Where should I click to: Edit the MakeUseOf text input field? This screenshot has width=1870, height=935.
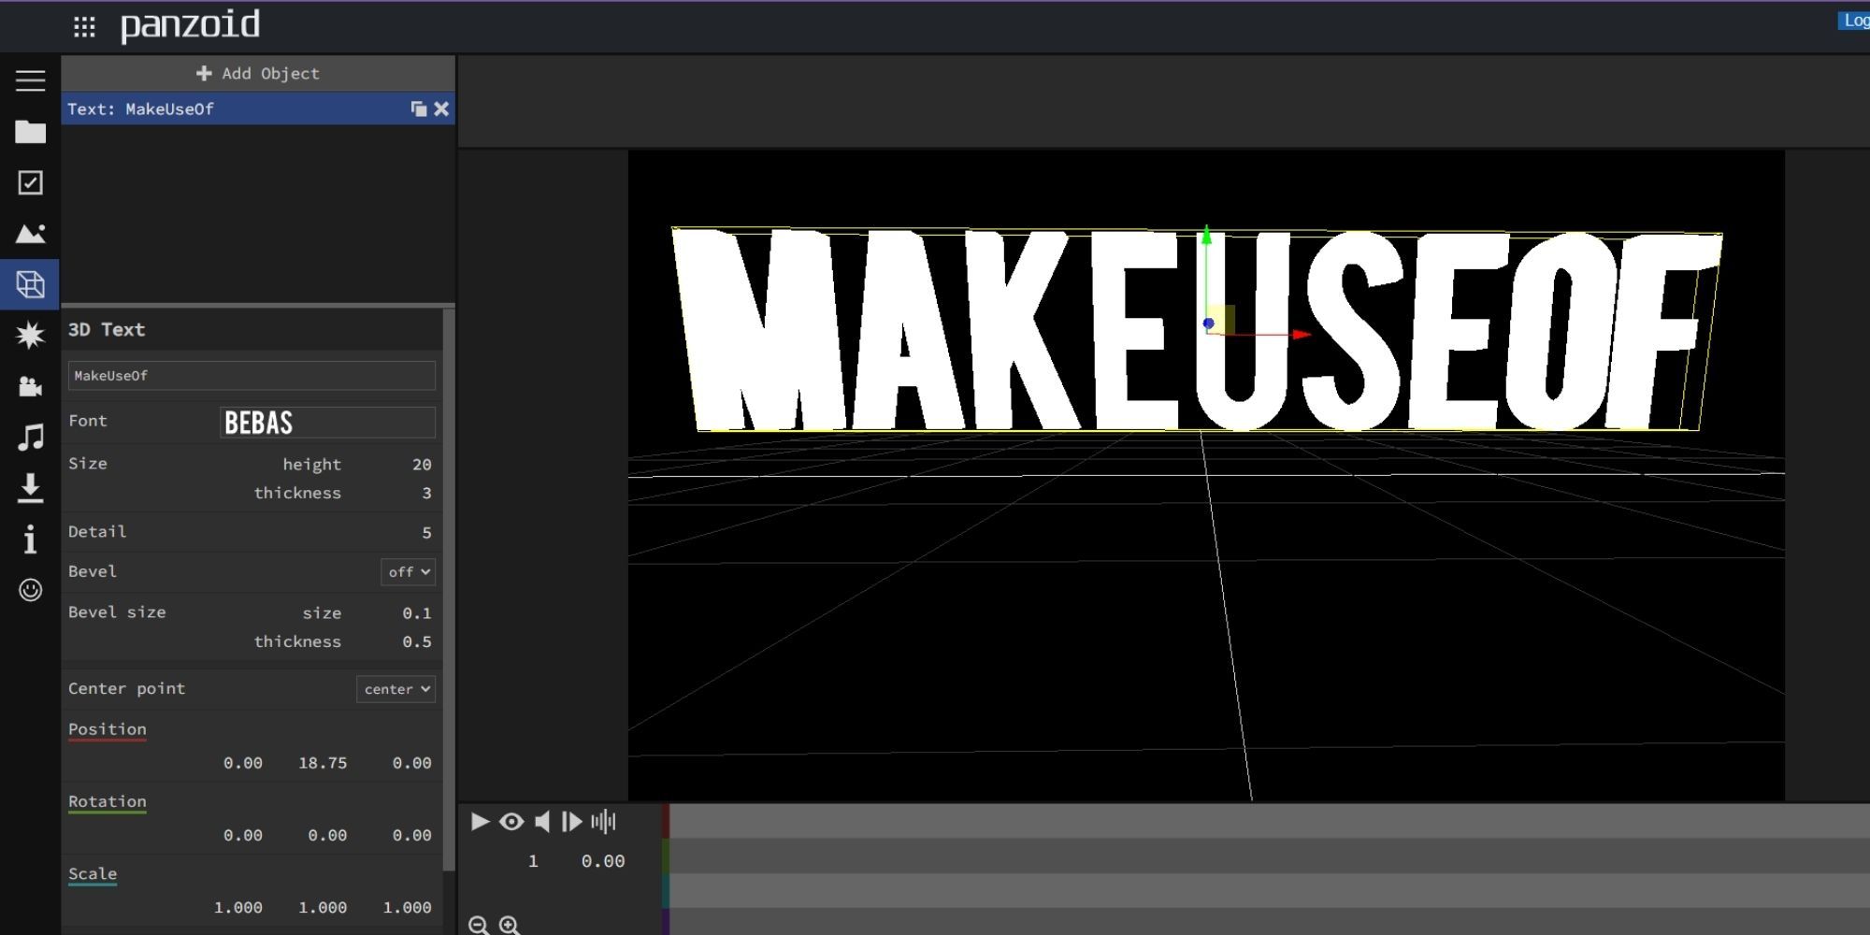[x=252, y=376]
